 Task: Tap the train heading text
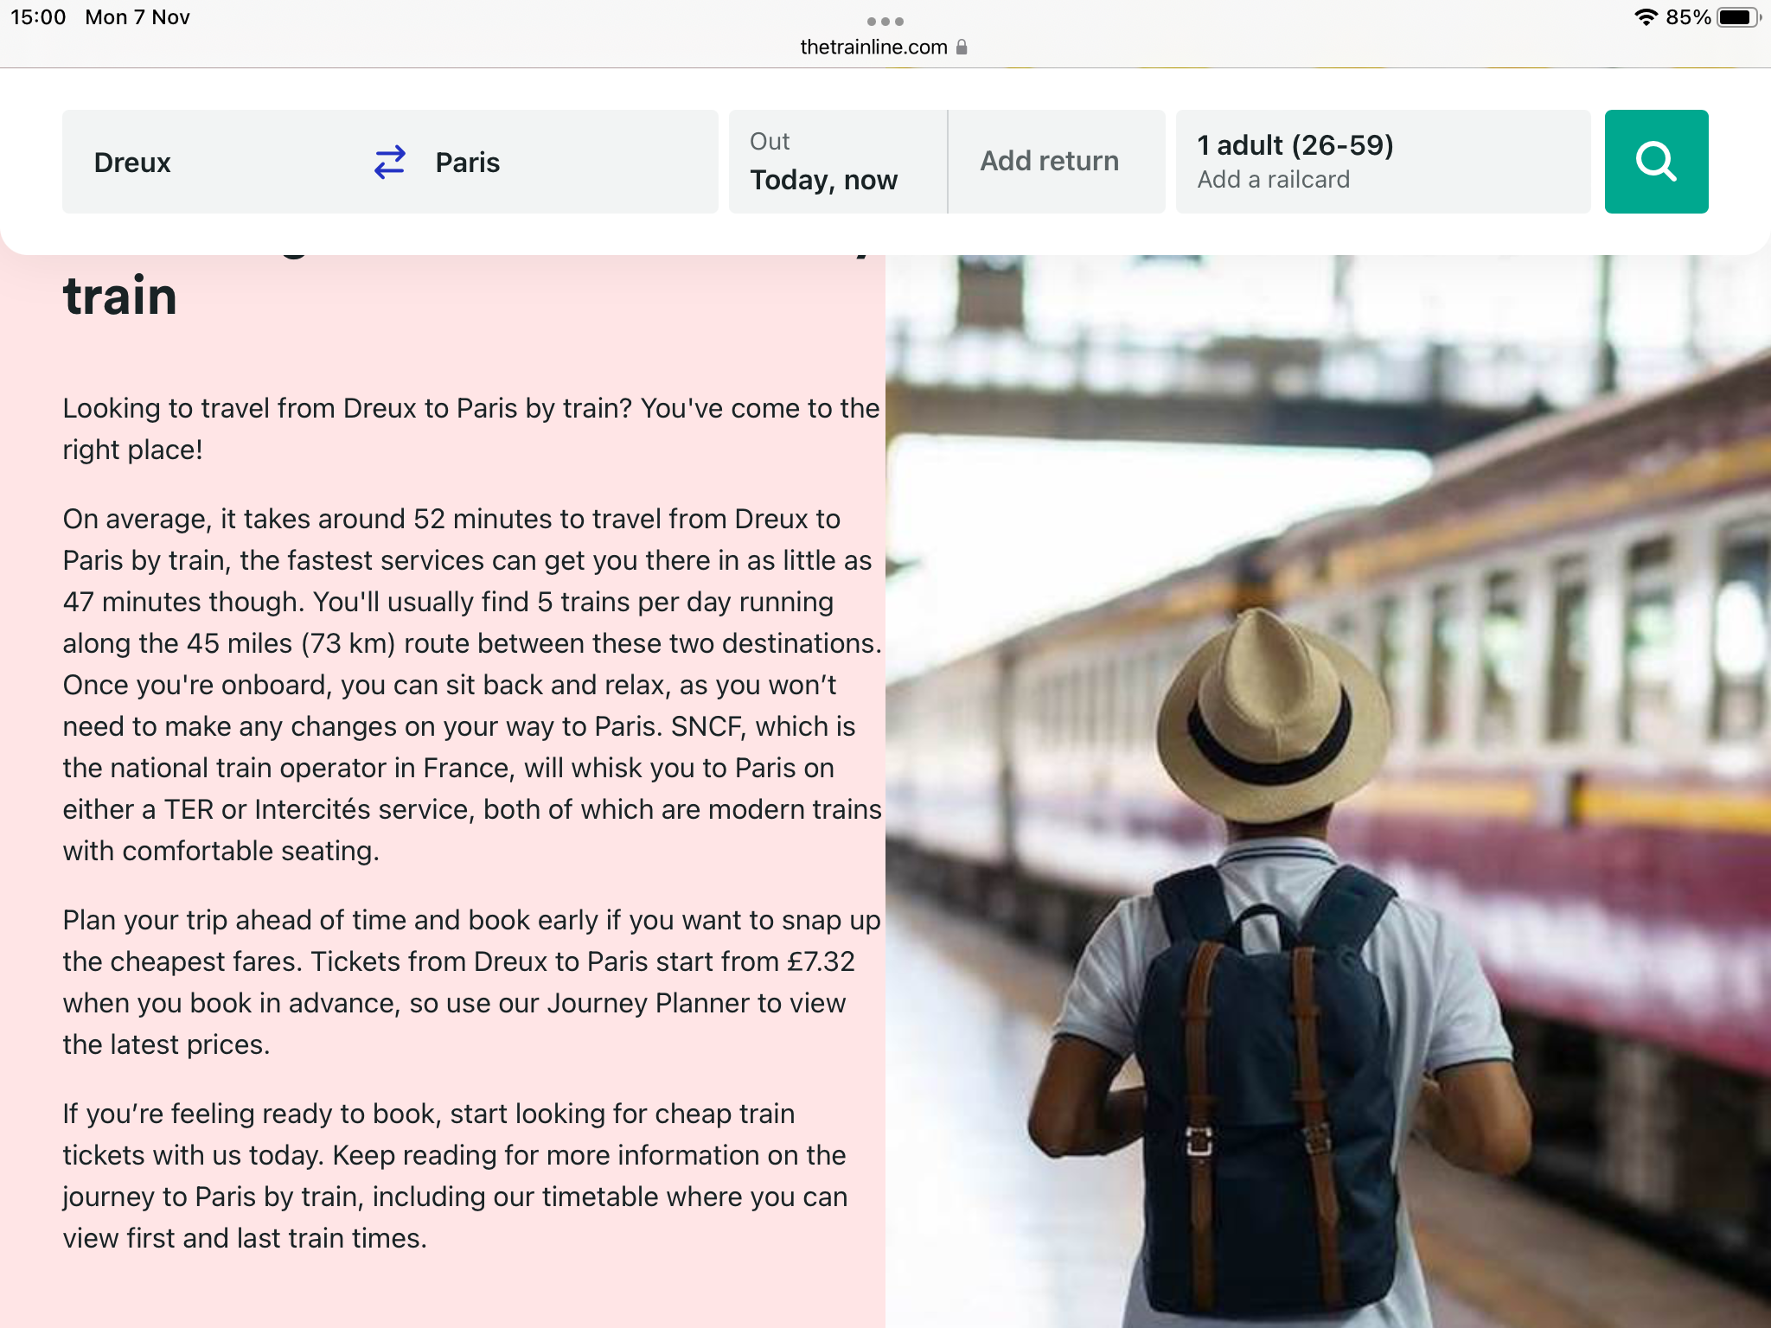(120, 296)
